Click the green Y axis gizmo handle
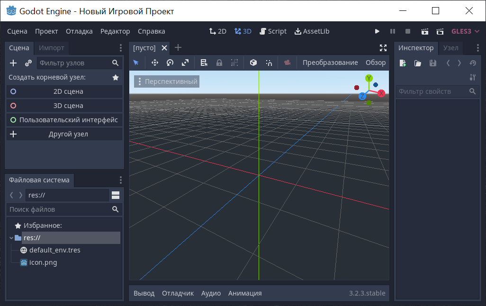Image resolution: width=486 pixels, height=306 pixels. [x=369, y=78]
